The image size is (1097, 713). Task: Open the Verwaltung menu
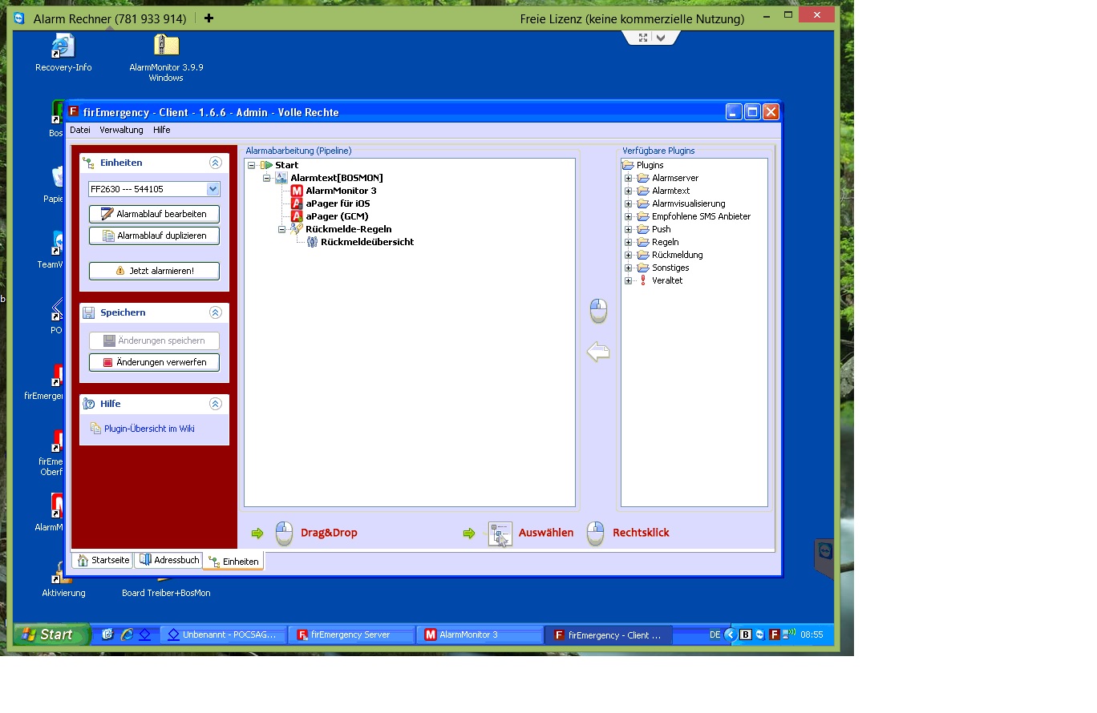(121, 130)
